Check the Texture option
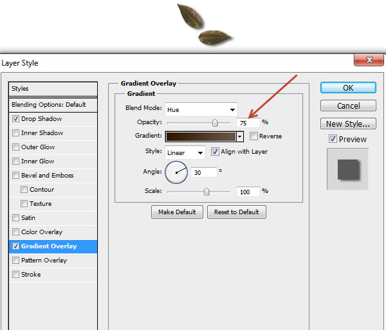 click(x=24, y=204)
